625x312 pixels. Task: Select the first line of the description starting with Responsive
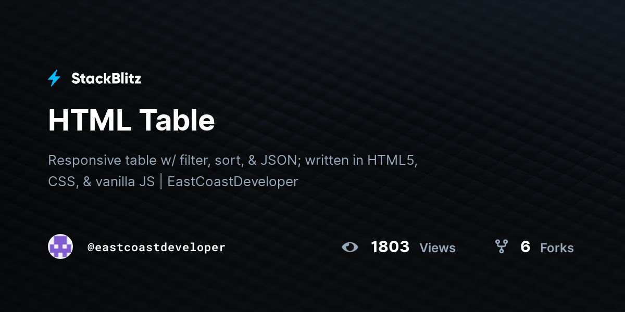click(233, 160)
